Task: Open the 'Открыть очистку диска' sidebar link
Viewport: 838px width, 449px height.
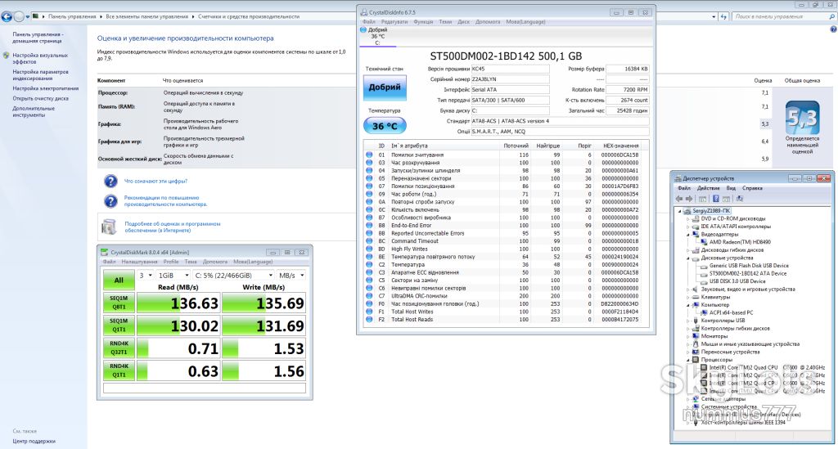Action: click(x=41, y=98)
